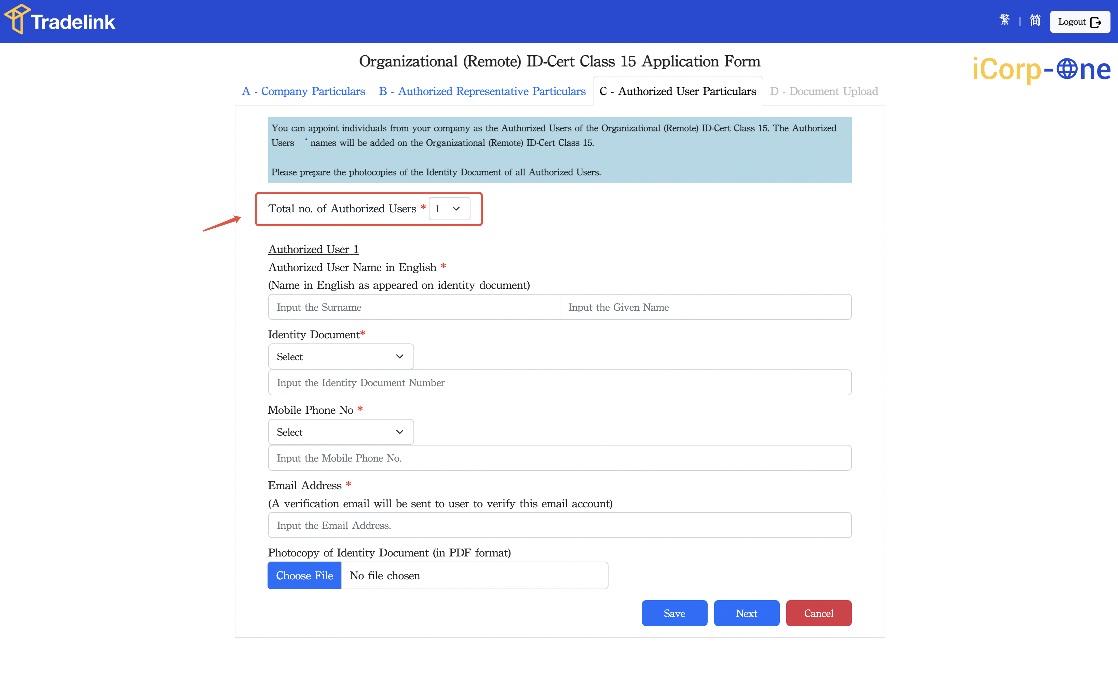Click the Logout button
The height and width of the screenshot is (678, 1118).
1079,22
